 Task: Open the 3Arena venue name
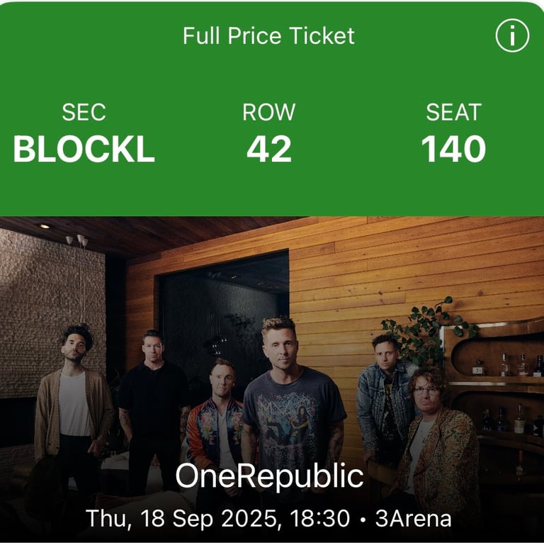click(x=414, y=519)
